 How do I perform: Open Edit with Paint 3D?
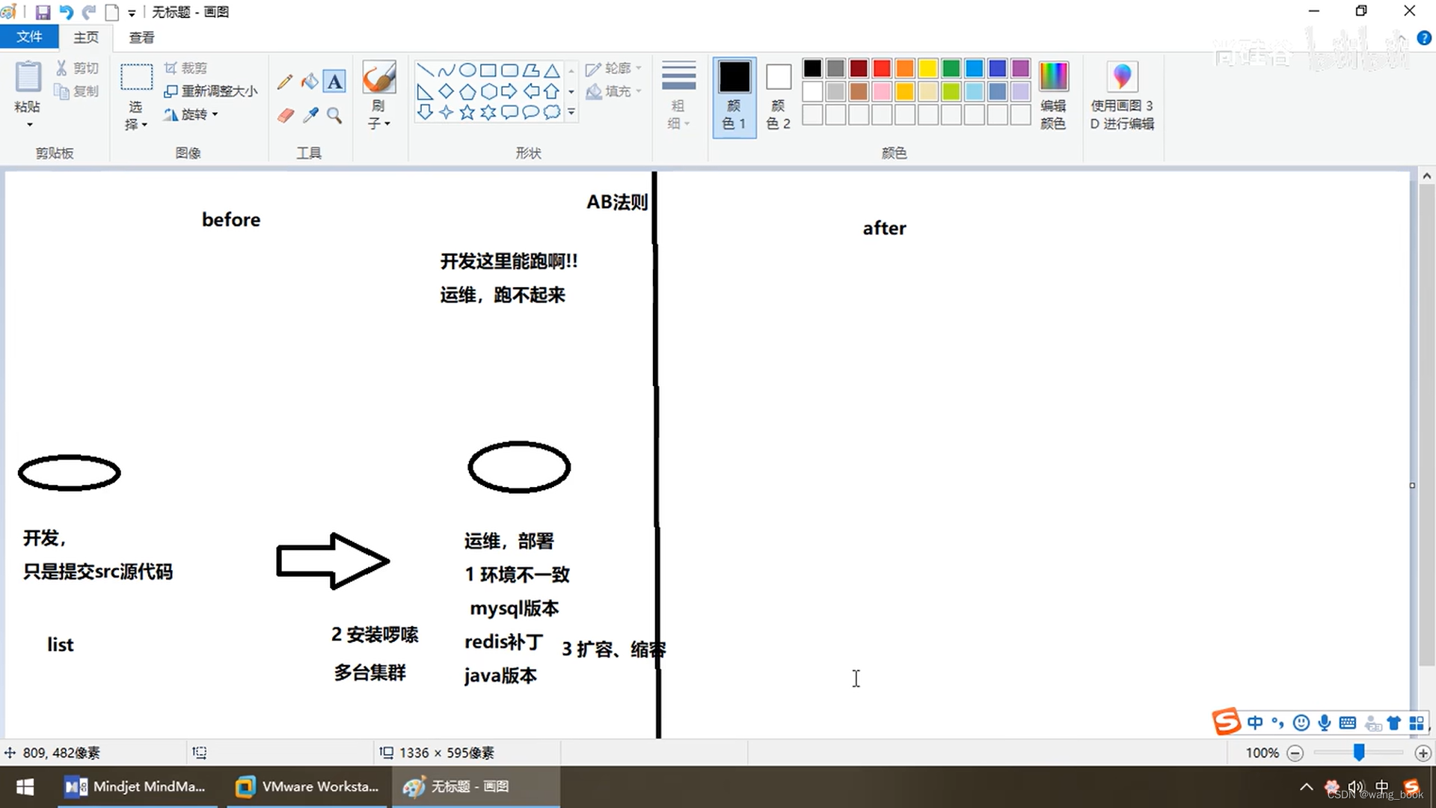1122,95
